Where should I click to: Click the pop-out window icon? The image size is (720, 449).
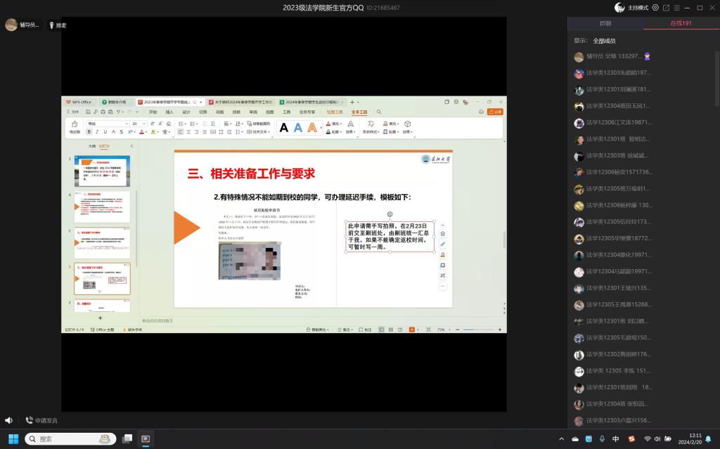pos(667,8)
